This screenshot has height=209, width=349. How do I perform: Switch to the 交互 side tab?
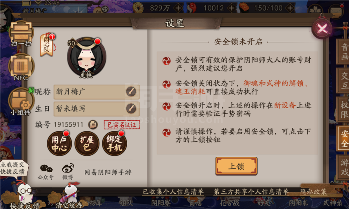click(344, 80)
